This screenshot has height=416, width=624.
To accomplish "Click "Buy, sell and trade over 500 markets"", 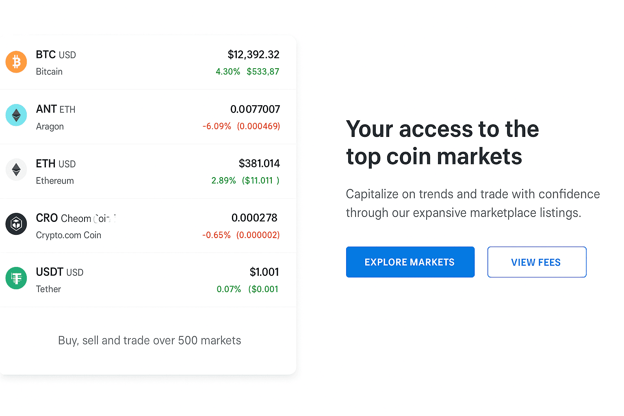I will point(149,340).
